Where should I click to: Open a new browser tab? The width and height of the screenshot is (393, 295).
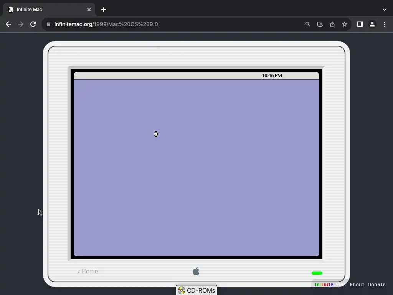(104, 10)
